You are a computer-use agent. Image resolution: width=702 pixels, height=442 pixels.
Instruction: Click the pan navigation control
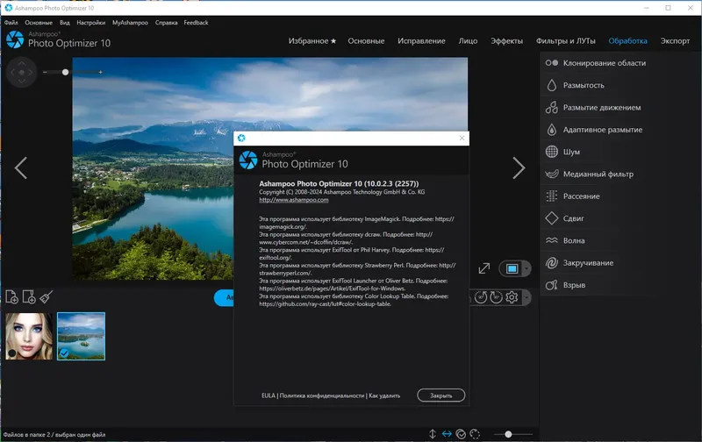tap(21, 72)
